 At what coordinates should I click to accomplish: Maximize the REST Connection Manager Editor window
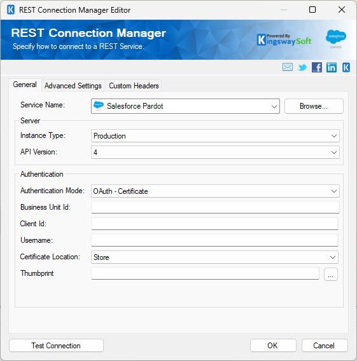pos(312,10)
